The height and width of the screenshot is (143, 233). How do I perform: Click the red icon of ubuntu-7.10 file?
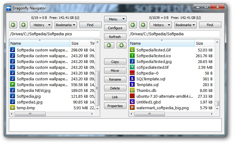pos(132,96)
